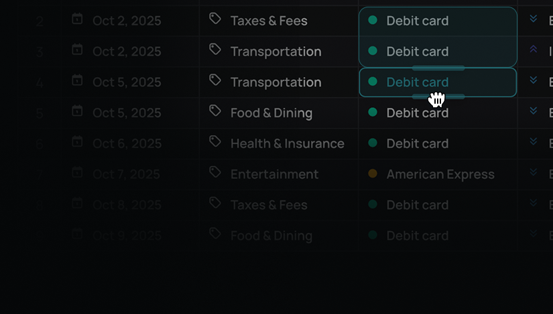Select the American Express payment cell

pyautogui.click(x=438, y=174)
